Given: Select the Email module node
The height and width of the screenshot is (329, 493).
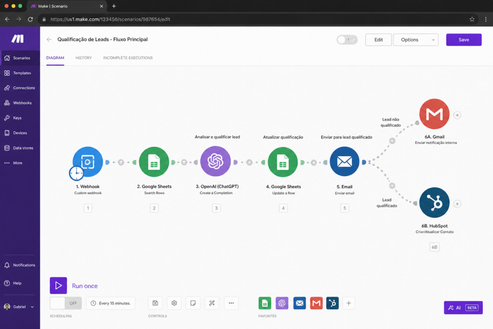Looking at the screenshot, I should [x=345, y=162].
